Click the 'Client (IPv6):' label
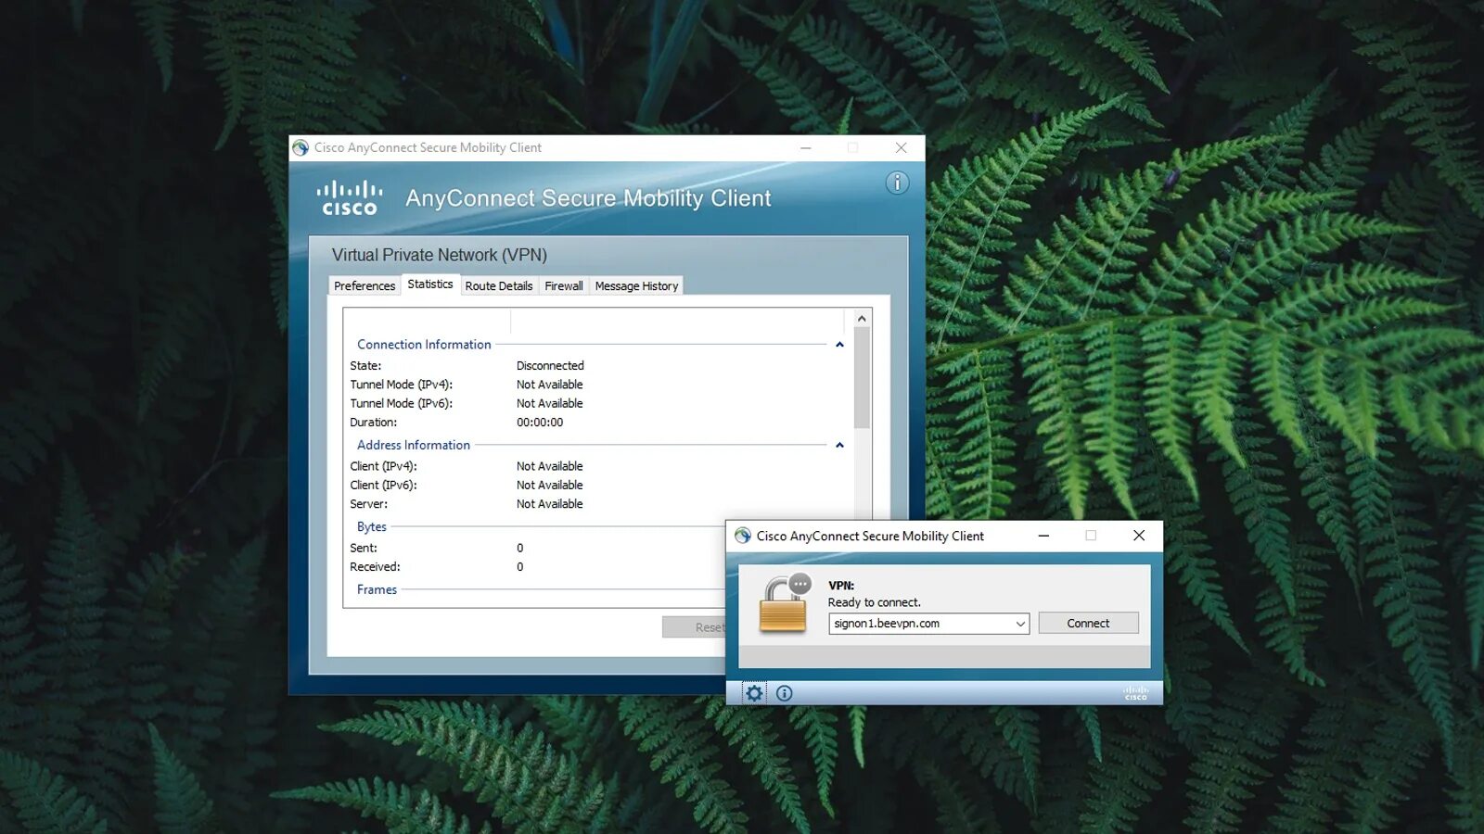The width and height of the screenshot is (1484, 834). (x=384, y=485)
